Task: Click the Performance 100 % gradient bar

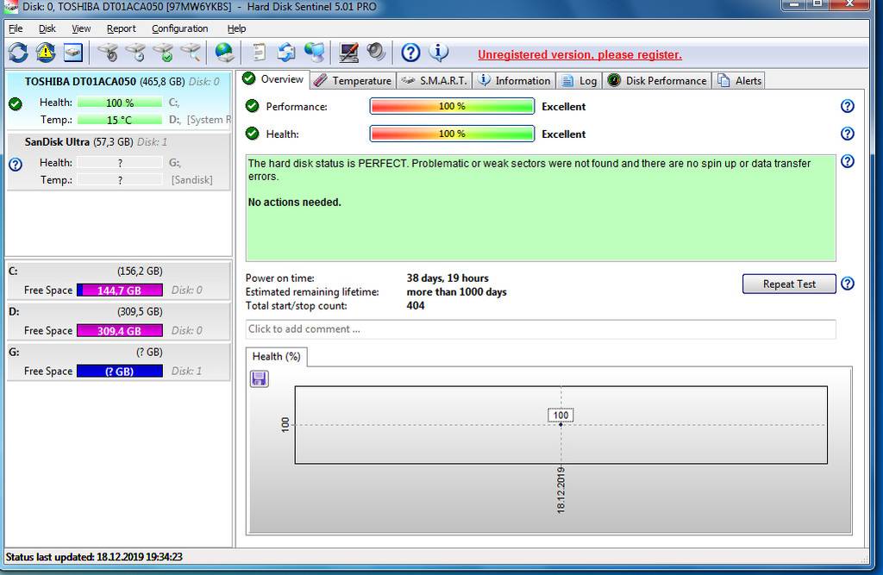Action: 452,106
